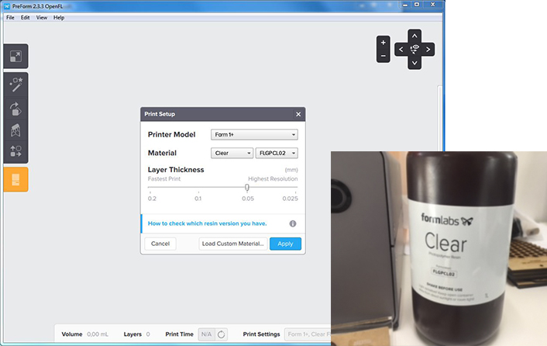Set layer thickness to 0.2 tick

(x=150, y=192)
